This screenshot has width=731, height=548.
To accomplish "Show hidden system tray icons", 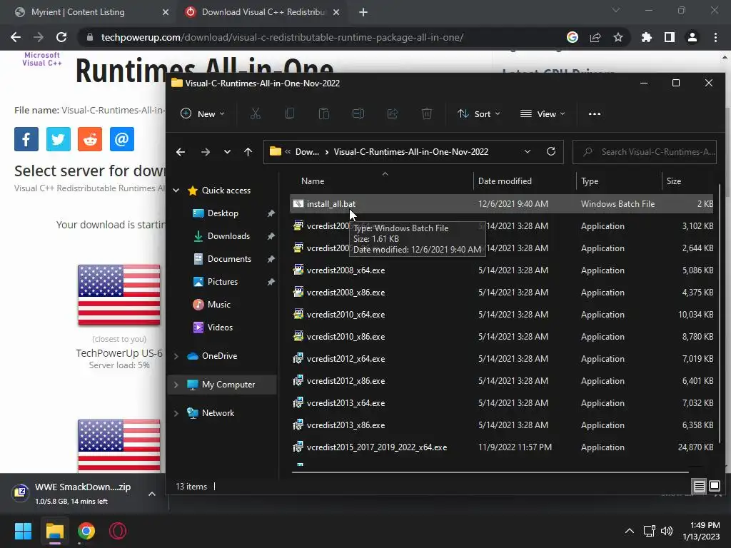I will coord(630,531).
